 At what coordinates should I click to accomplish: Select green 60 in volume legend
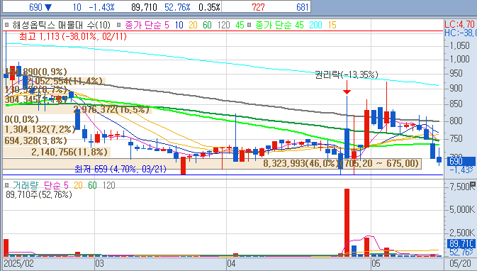point(92,185)
